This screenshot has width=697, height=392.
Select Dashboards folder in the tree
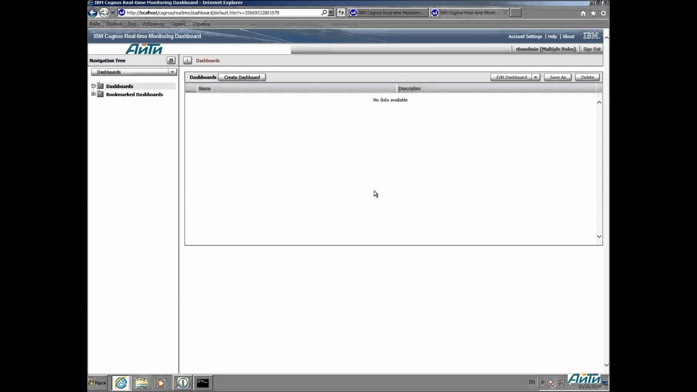[x=119, y=86]
